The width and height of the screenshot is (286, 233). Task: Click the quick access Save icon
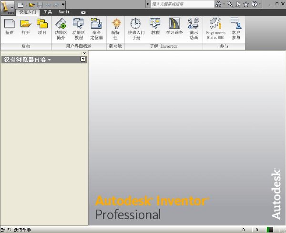pyautogui.click(x=40, y=5)
